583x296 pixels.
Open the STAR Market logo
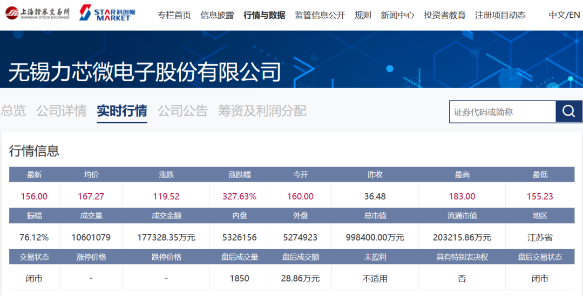[107, 13]
